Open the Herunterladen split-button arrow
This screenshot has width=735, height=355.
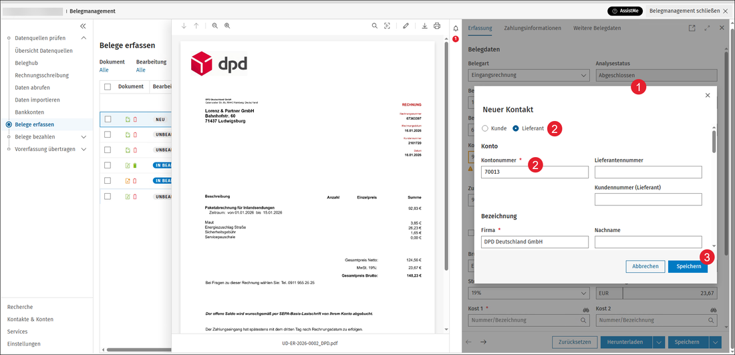[x=659, y=342]
